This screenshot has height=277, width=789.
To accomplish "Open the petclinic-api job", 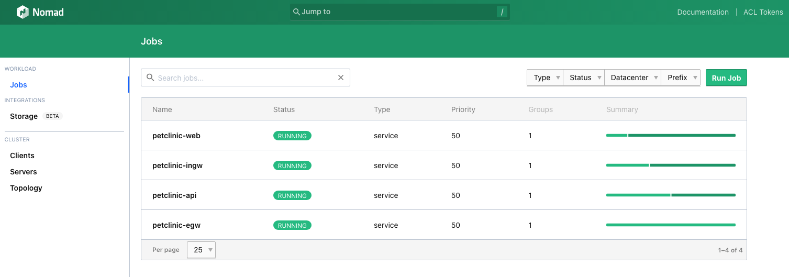I will pyautogui.click(x=174, y=195).
